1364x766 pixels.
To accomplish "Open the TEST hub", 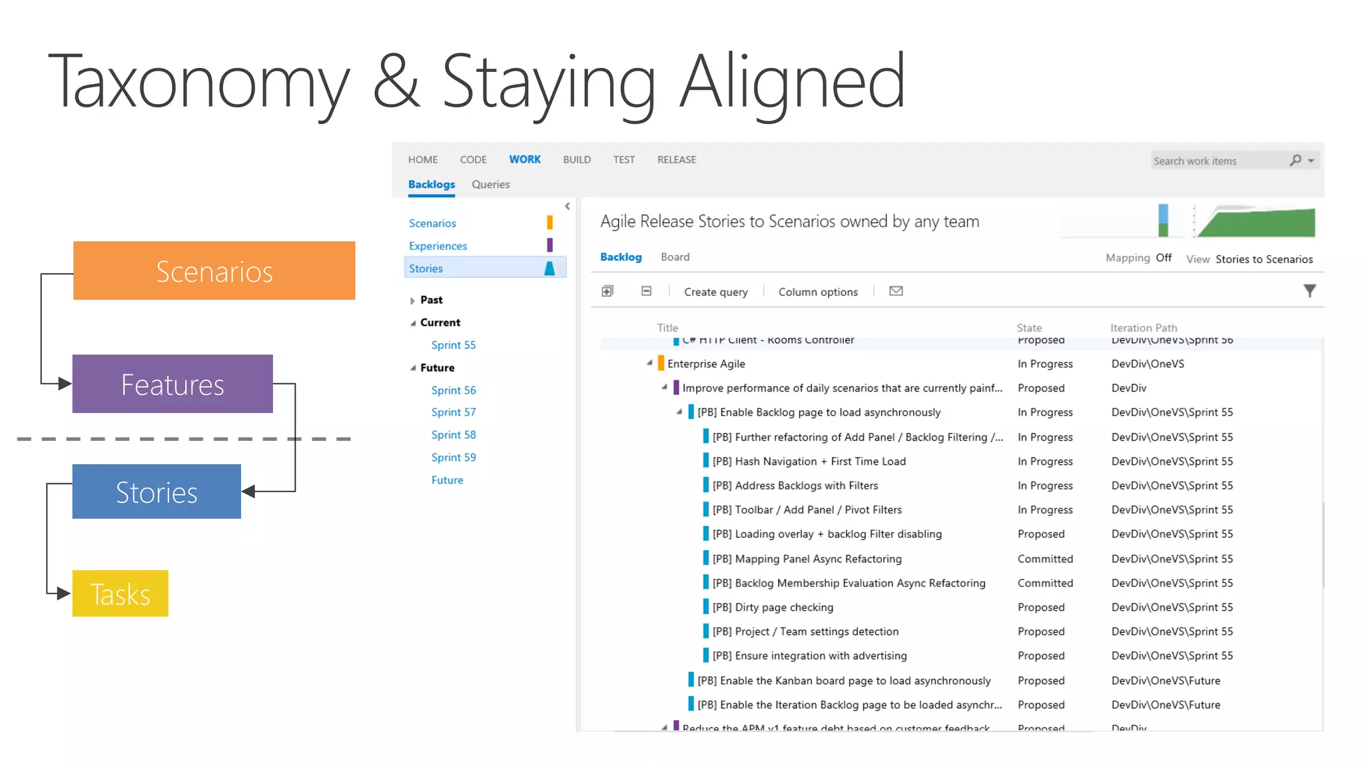I will pos(624,160).
